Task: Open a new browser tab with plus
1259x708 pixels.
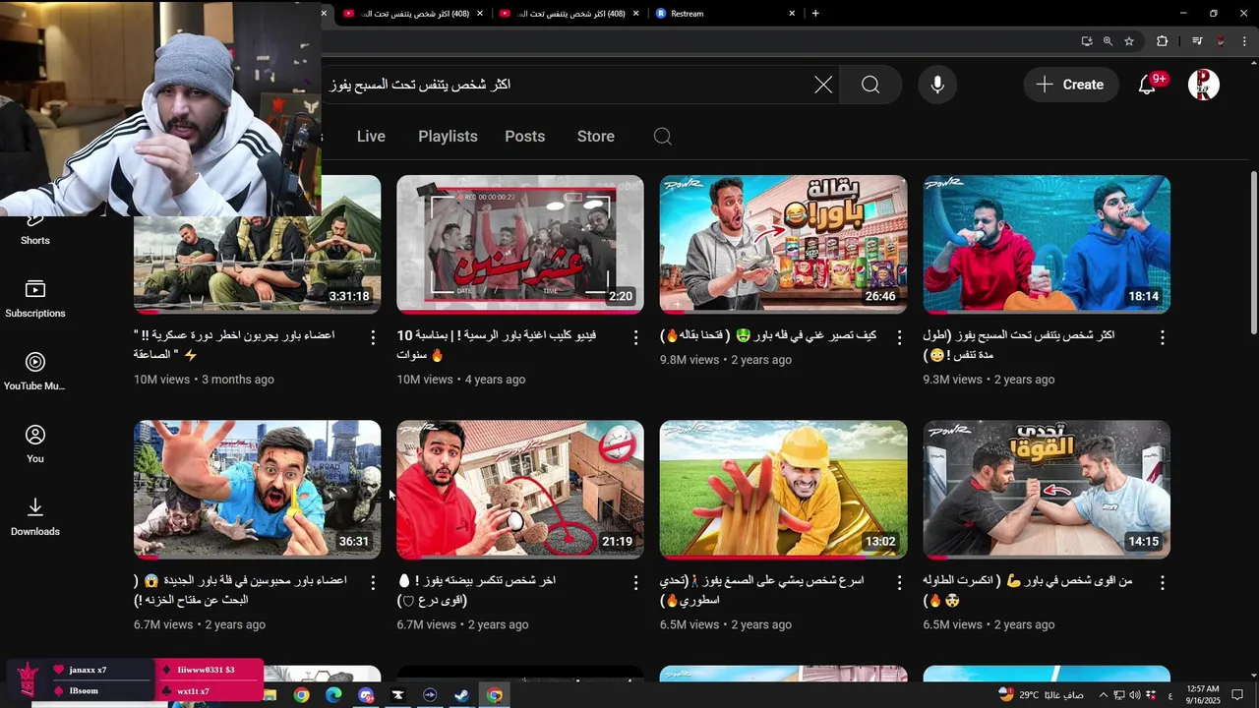Action: click(815, 14)
